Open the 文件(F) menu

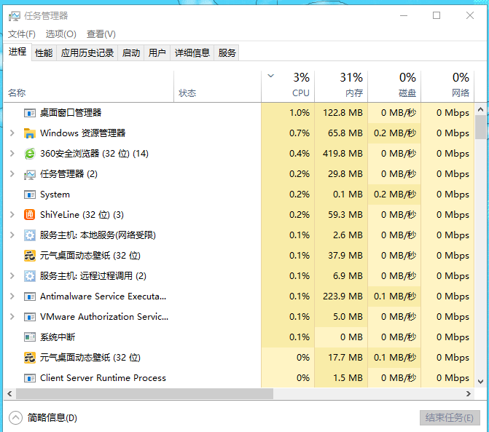click(22, 34)
